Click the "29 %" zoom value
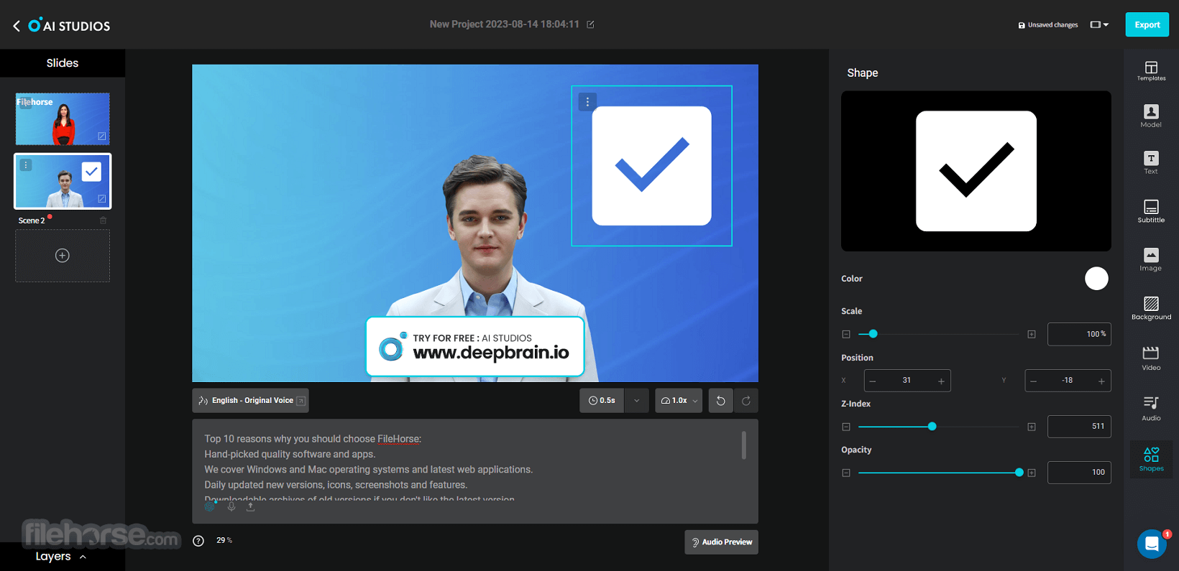 coord(224,540)
